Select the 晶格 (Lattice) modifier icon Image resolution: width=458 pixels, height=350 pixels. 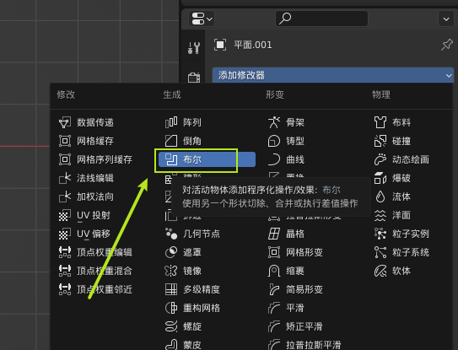tap(274, 234)
